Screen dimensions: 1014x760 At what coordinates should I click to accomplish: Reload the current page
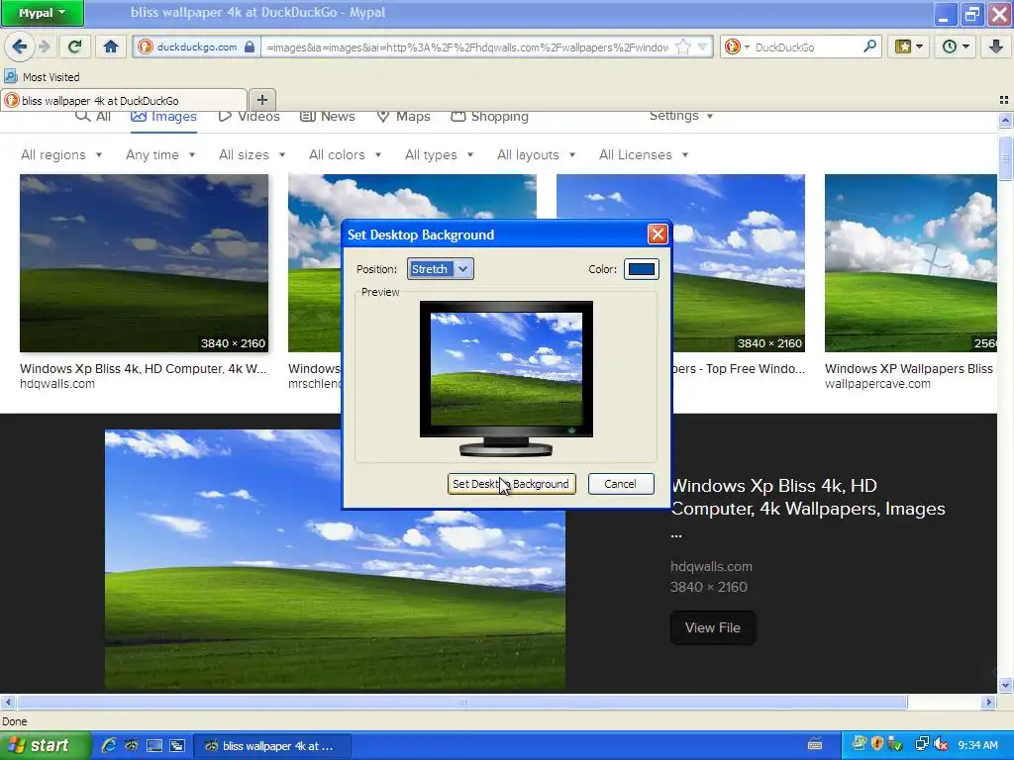tap(75, 47)
